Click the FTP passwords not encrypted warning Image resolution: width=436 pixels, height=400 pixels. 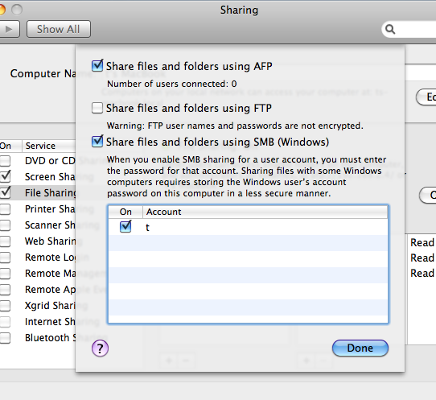click(x=235, y=126)
